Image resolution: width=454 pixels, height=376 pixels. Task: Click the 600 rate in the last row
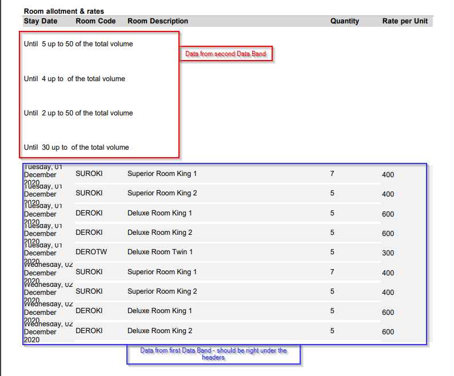(388, 332)
